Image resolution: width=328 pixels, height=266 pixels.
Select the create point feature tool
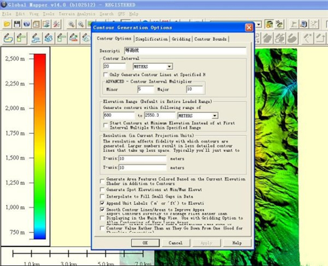[x=74, y=38]
